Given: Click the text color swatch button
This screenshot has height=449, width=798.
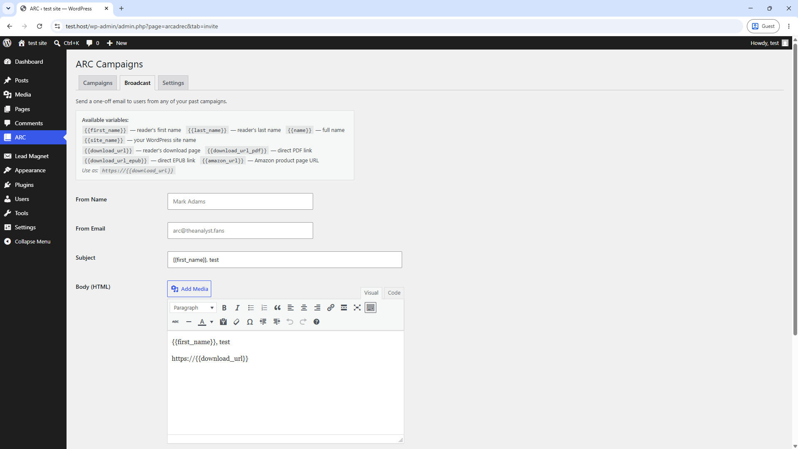Looking at the screenshot, I should coord(202,322).
